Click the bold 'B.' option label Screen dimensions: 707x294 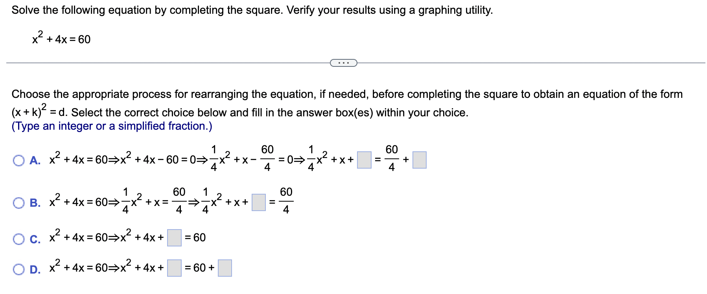[x=35, y=203]
